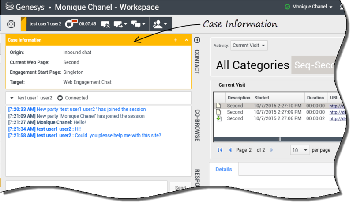Select the 'Singleton' engagement start page value

click(x=73, y=72)
